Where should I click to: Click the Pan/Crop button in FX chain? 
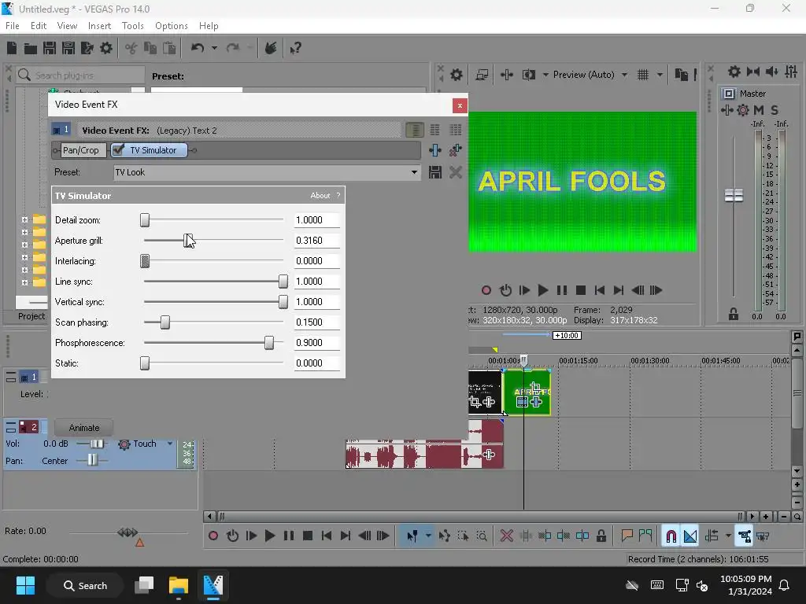click(83, 150)
